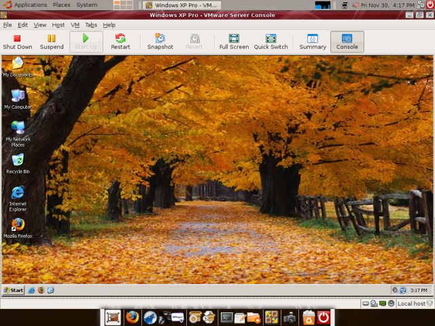Click third quick launch icon in XP taskbar
This screenshot has width=435, height=326.
point(51,290)
